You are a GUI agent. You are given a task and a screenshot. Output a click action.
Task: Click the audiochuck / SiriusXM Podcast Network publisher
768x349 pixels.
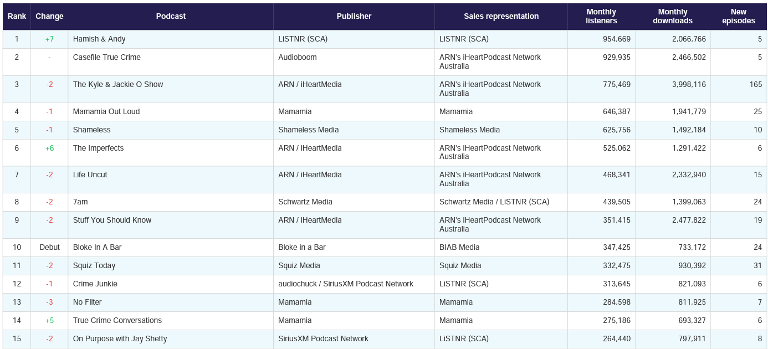[x=345, y=284]
